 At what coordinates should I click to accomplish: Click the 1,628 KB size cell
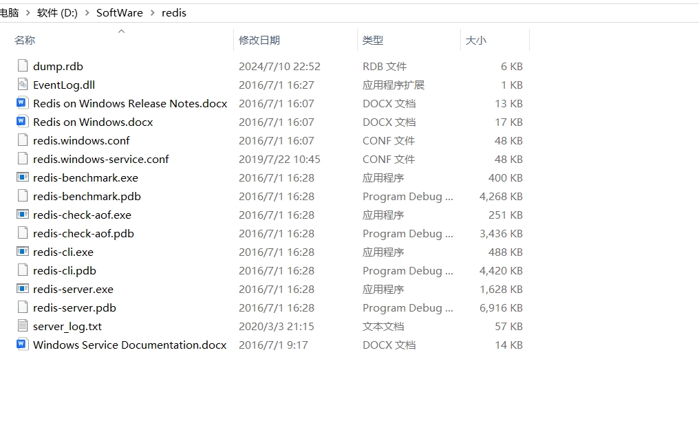501,290
